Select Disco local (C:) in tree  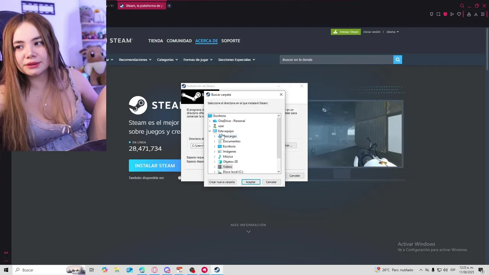[x=233, y=172]
